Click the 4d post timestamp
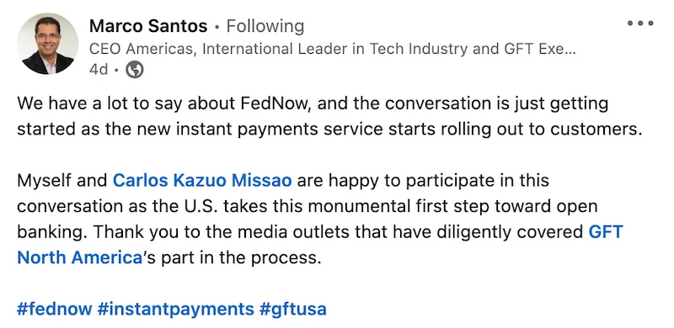 point(99,70)
